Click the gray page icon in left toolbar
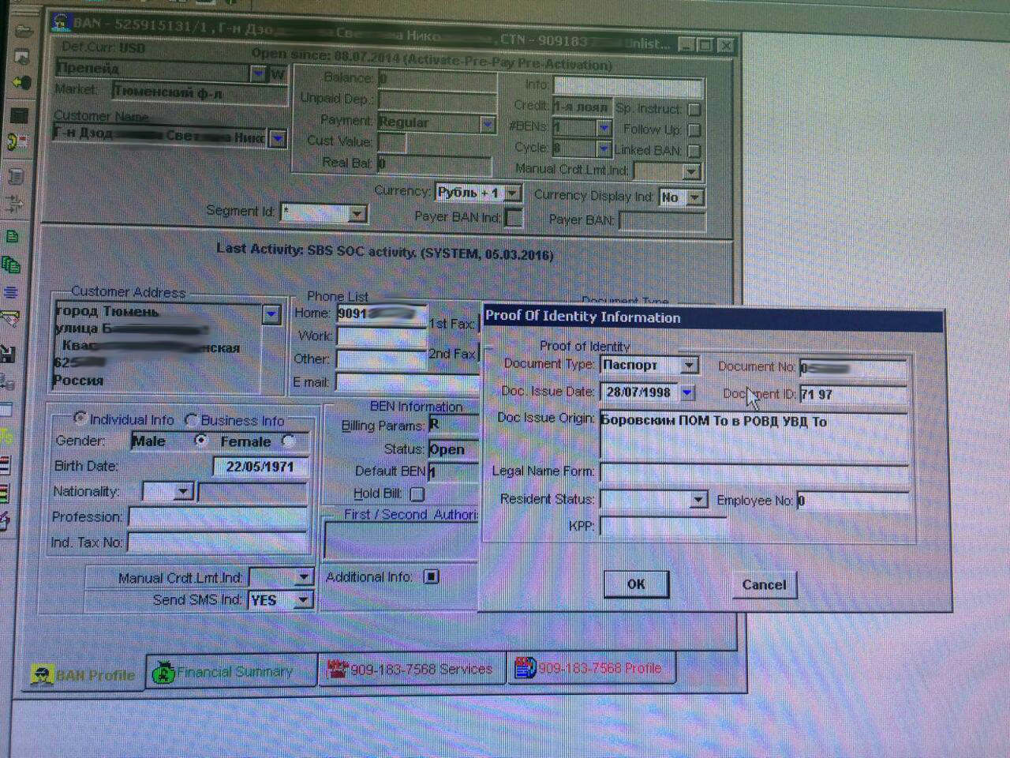1010x758 pixels. point(16,176)
